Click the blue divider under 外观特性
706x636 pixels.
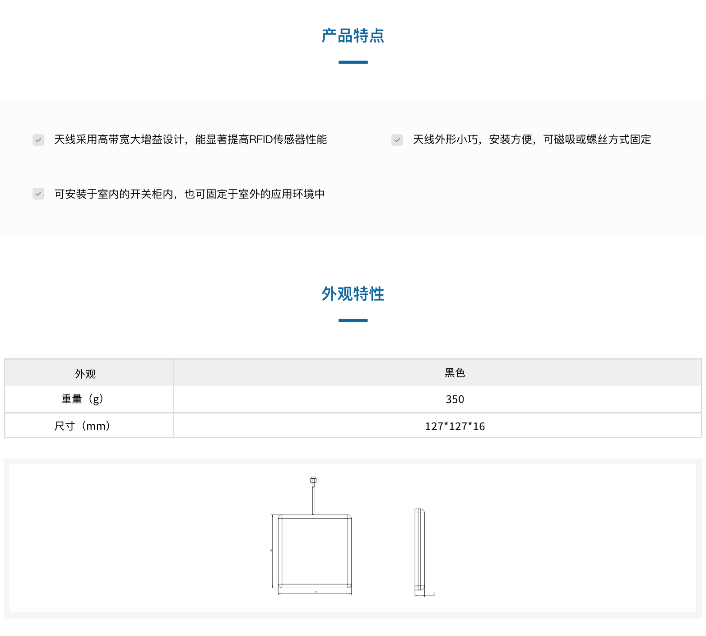(353, 319)
